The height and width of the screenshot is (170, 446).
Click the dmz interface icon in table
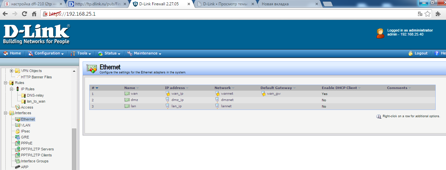click(x=127, y=100)
